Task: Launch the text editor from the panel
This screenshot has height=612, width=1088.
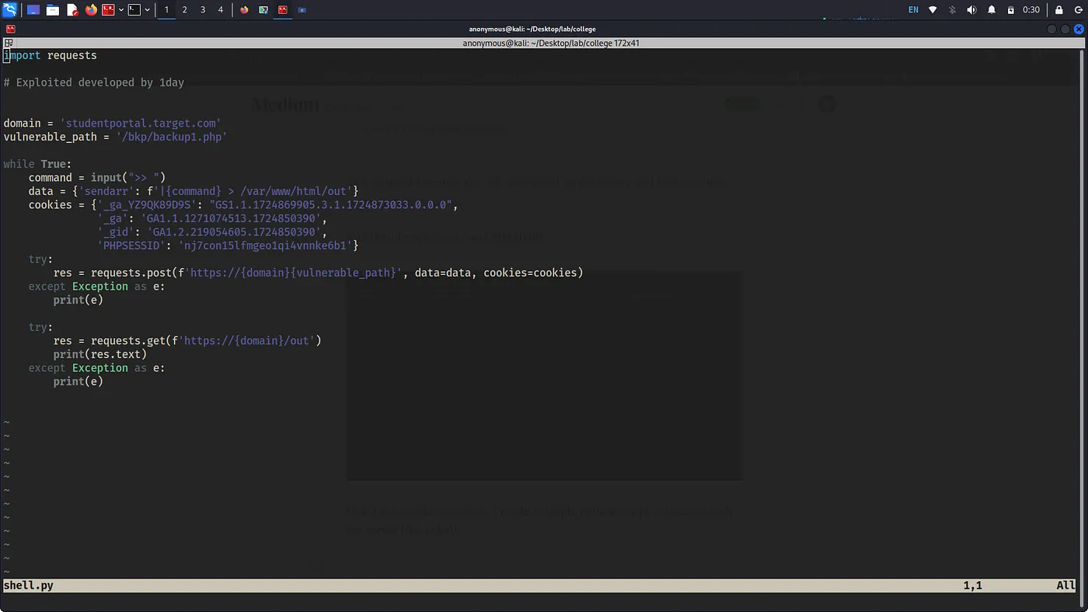Action: click(x=72, y=10)
